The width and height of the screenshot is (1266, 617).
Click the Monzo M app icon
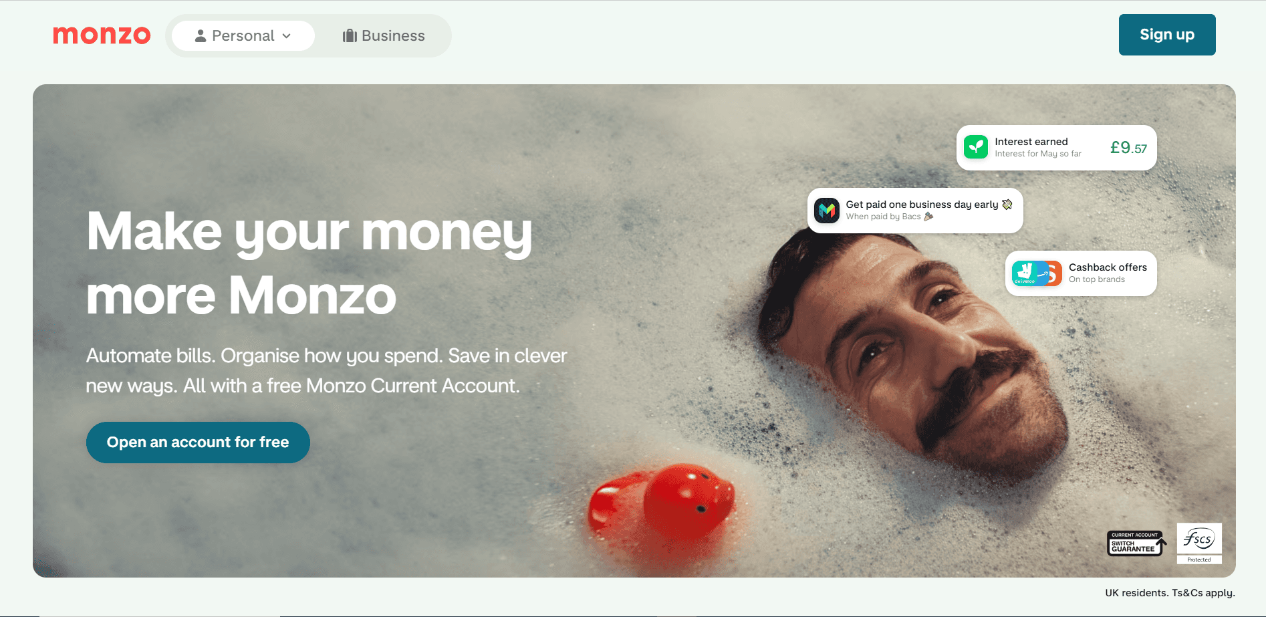[x=827, y=211]
